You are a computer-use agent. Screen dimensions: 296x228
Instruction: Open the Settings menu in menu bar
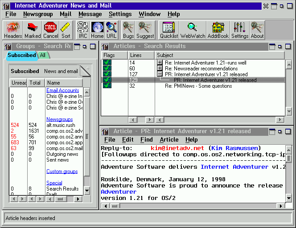pyautogui.click(x=120, y=14)
